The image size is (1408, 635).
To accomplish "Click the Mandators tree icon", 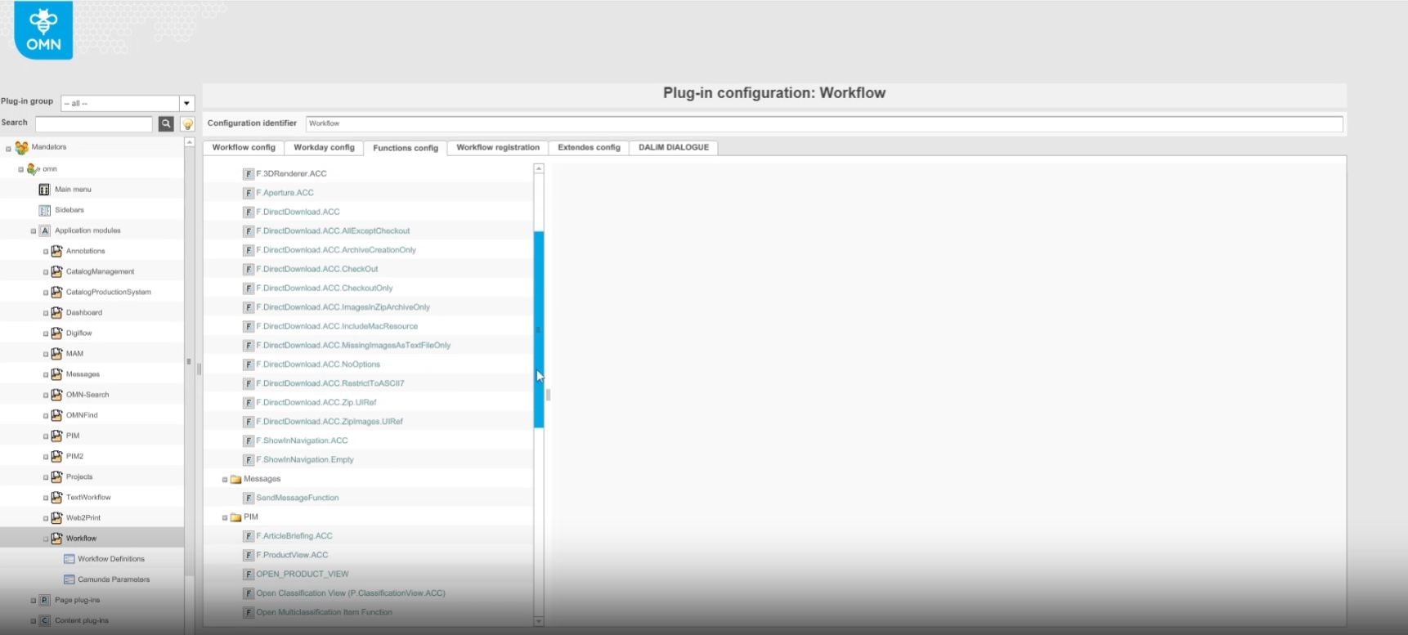I will [22, 148].
